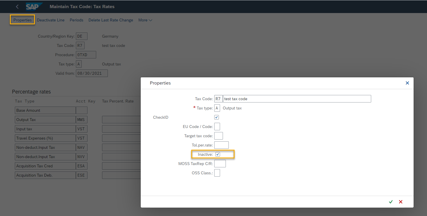The image size is (427, 216).
Task: Go back with the header arrow
Action: [17, 6]
